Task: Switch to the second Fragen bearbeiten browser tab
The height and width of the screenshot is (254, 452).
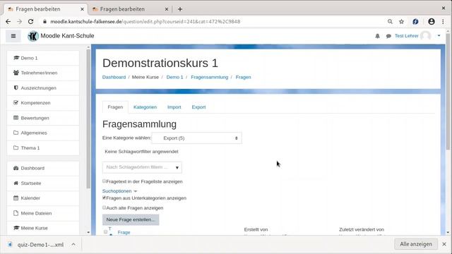Action: pos(130,9)
